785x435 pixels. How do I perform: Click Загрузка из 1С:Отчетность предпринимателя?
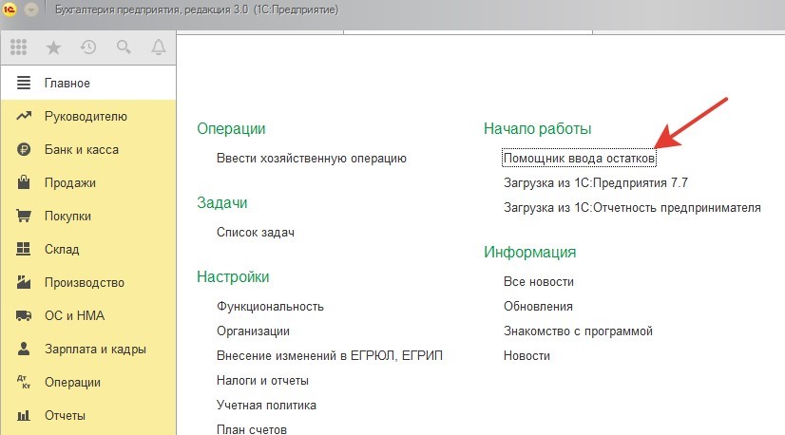pyautogui.click(x=632, y=208)
